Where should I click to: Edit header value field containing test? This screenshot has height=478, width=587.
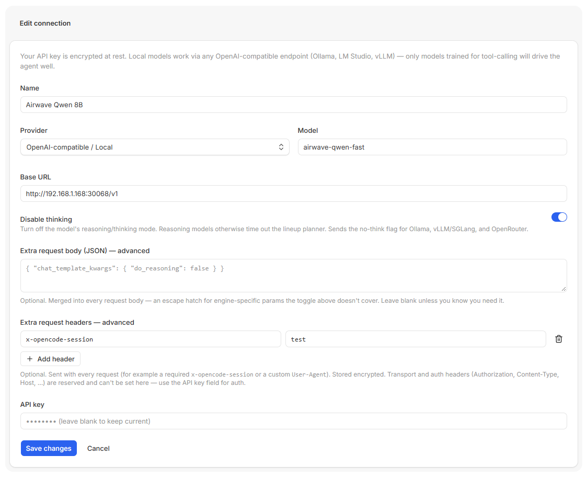[x=416, y=339]
